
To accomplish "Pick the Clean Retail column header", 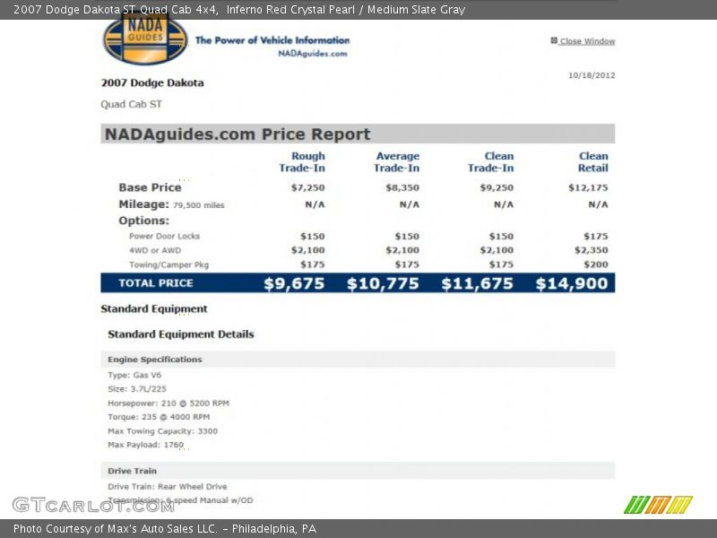I will coord(592,162).
